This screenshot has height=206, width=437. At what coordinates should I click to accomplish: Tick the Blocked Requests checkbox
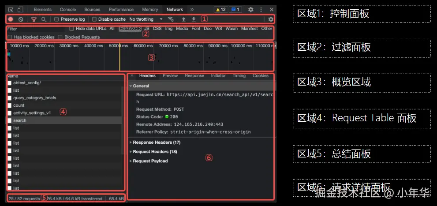click(60, 37)
